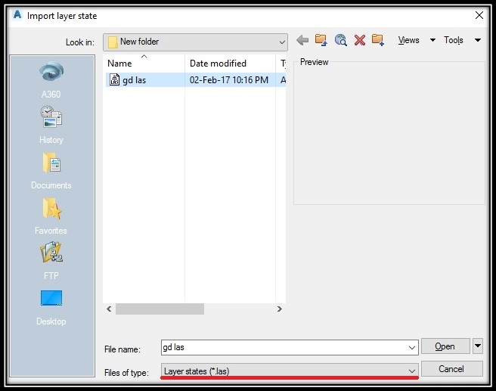Image resolution: width=496 pixels, height=391 pixels.
Task: Click the Open button
Action: click(x=445, y=346)
